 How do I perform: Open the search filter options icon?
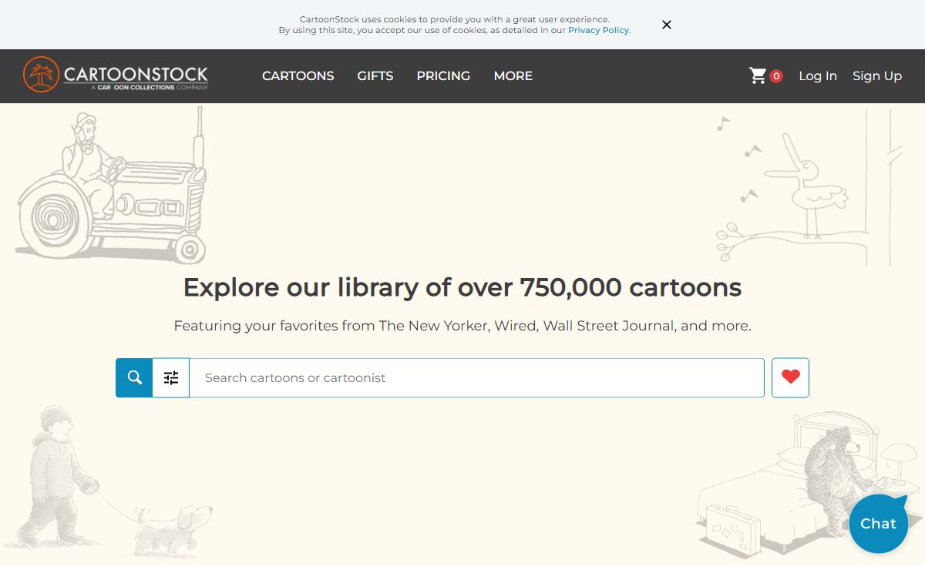pyautogui.click(x=171, y=377)
